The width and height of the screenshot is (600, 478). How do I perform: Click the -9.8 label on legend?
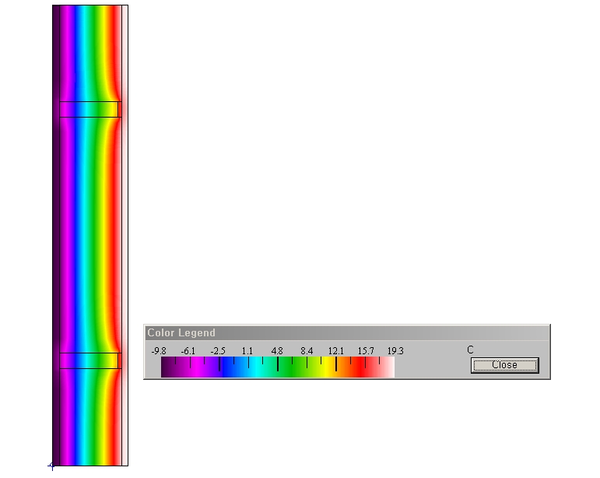click(159, 351)
